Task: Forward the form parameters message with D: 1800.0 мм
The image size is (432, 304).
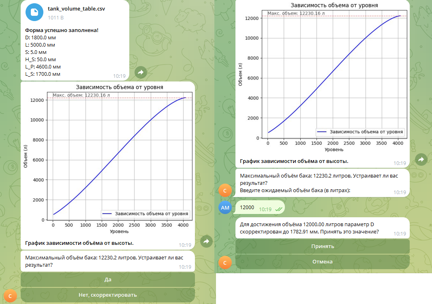Action: click(x=141, y=72)
